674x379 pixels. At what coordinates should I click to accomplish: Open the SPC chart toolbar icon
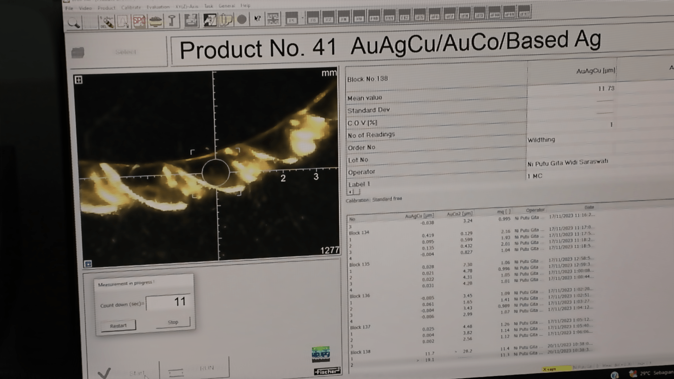pos(139,21)
